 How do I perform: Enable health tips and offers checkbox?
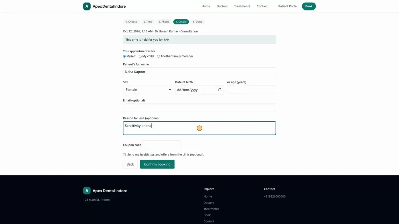124,155
